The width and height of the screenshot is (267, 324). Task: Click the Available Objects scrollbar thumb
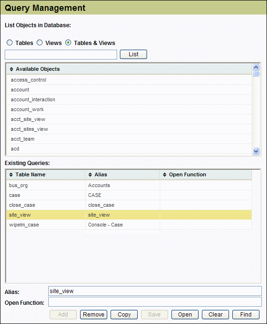(x=256, y=74)
